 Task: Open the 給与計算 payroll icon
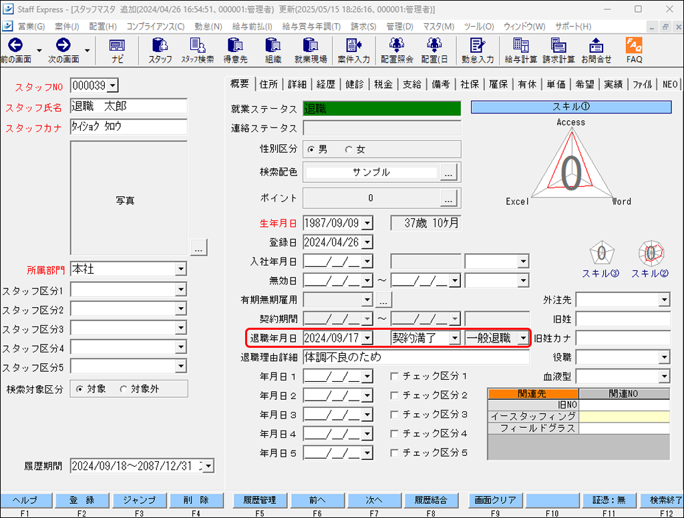point(520,45)
